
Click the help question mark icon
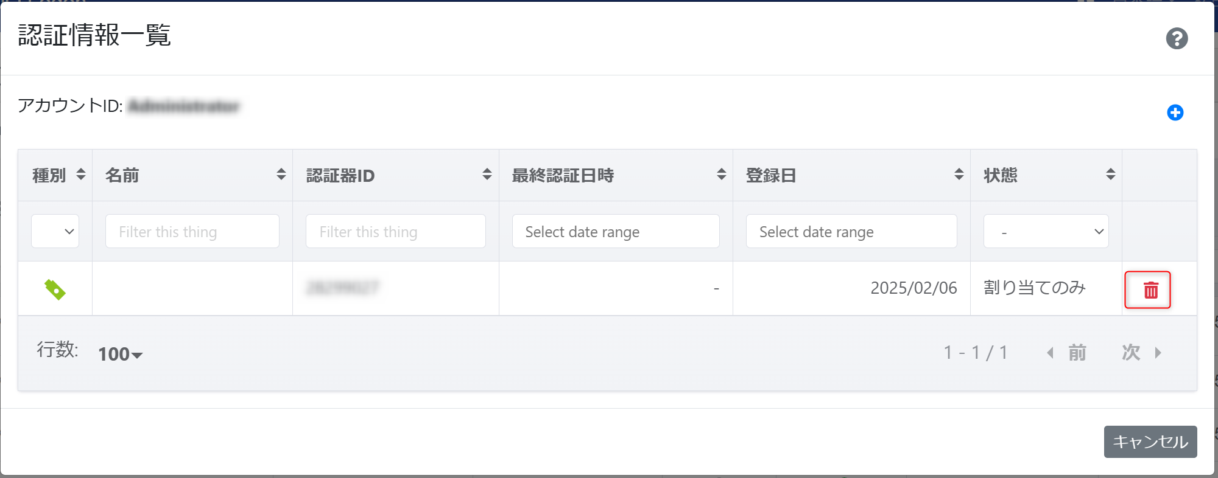tap(1177, 38)
